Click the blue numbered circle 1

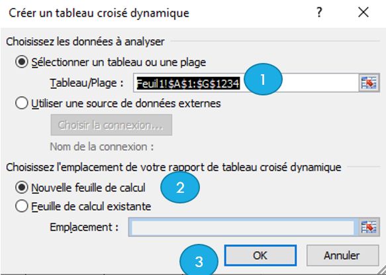[x=263, y=80]
